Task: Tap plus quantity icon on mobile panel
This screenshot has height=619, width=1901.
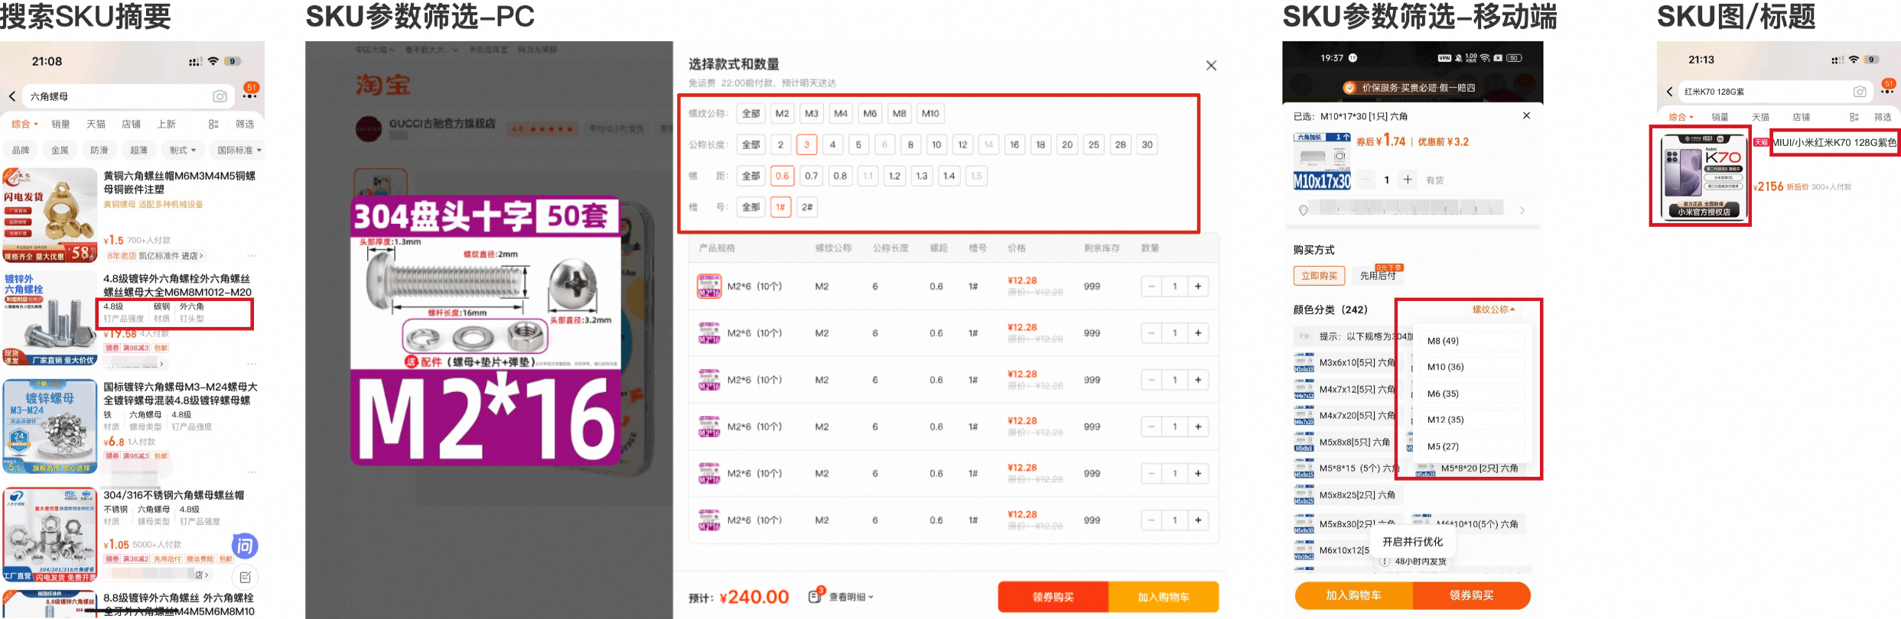Action: [x=1408, y=180]
